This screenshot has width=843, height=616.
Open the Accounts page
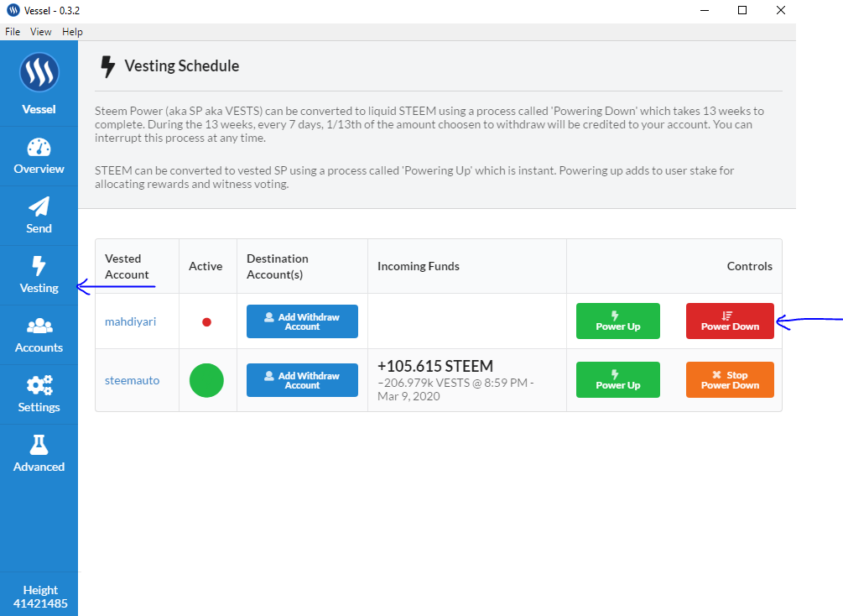click(39, 335)
